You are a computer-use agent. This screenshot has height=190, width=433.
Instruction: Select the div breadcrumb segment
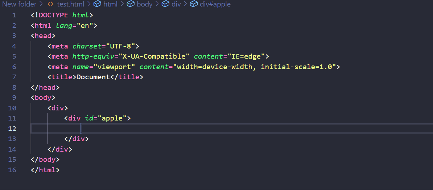[176, 4]
